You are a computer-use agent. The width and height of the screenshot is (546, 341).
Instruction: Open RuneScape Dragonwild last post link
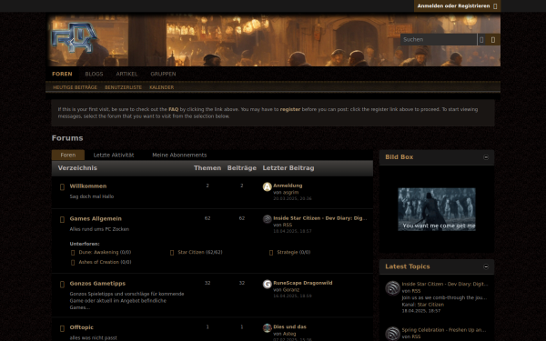[x=303, y=283]
